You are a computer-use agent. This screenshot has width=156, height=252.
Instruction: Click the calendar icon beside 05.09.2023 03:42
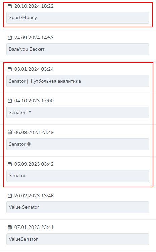coord(10,164)
